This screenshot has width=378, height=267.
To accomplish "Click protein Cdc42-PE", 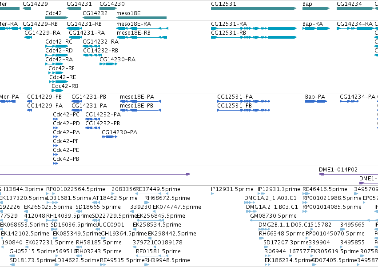I will pyautogui.click(x=66, y=150).
